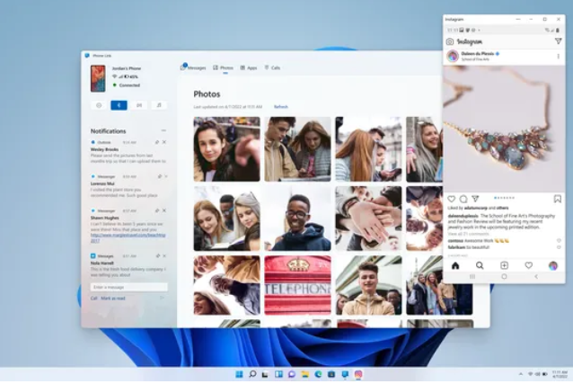Open Notifications more options ellipsis
Screen dimensions: 573x384
pyautogui.click(x=163, y=130)
